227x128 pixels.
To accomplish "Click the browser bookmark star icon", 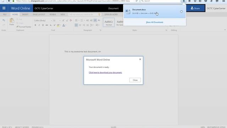I will coord(195,1).
